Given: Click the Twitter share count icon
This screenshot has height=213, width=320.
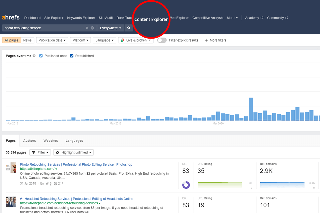Looking at the screenshot, I should coord(47,183).
